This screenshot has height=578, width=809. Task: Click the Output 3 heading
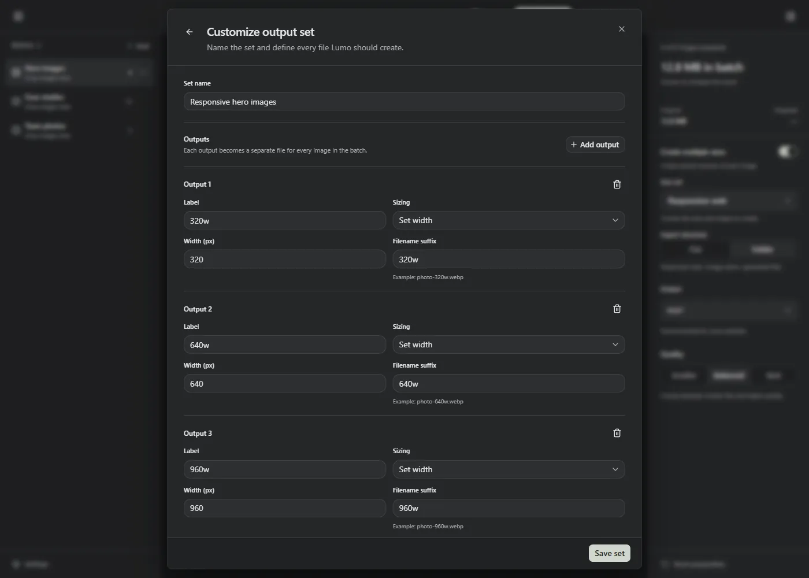(x=198, y=433)
